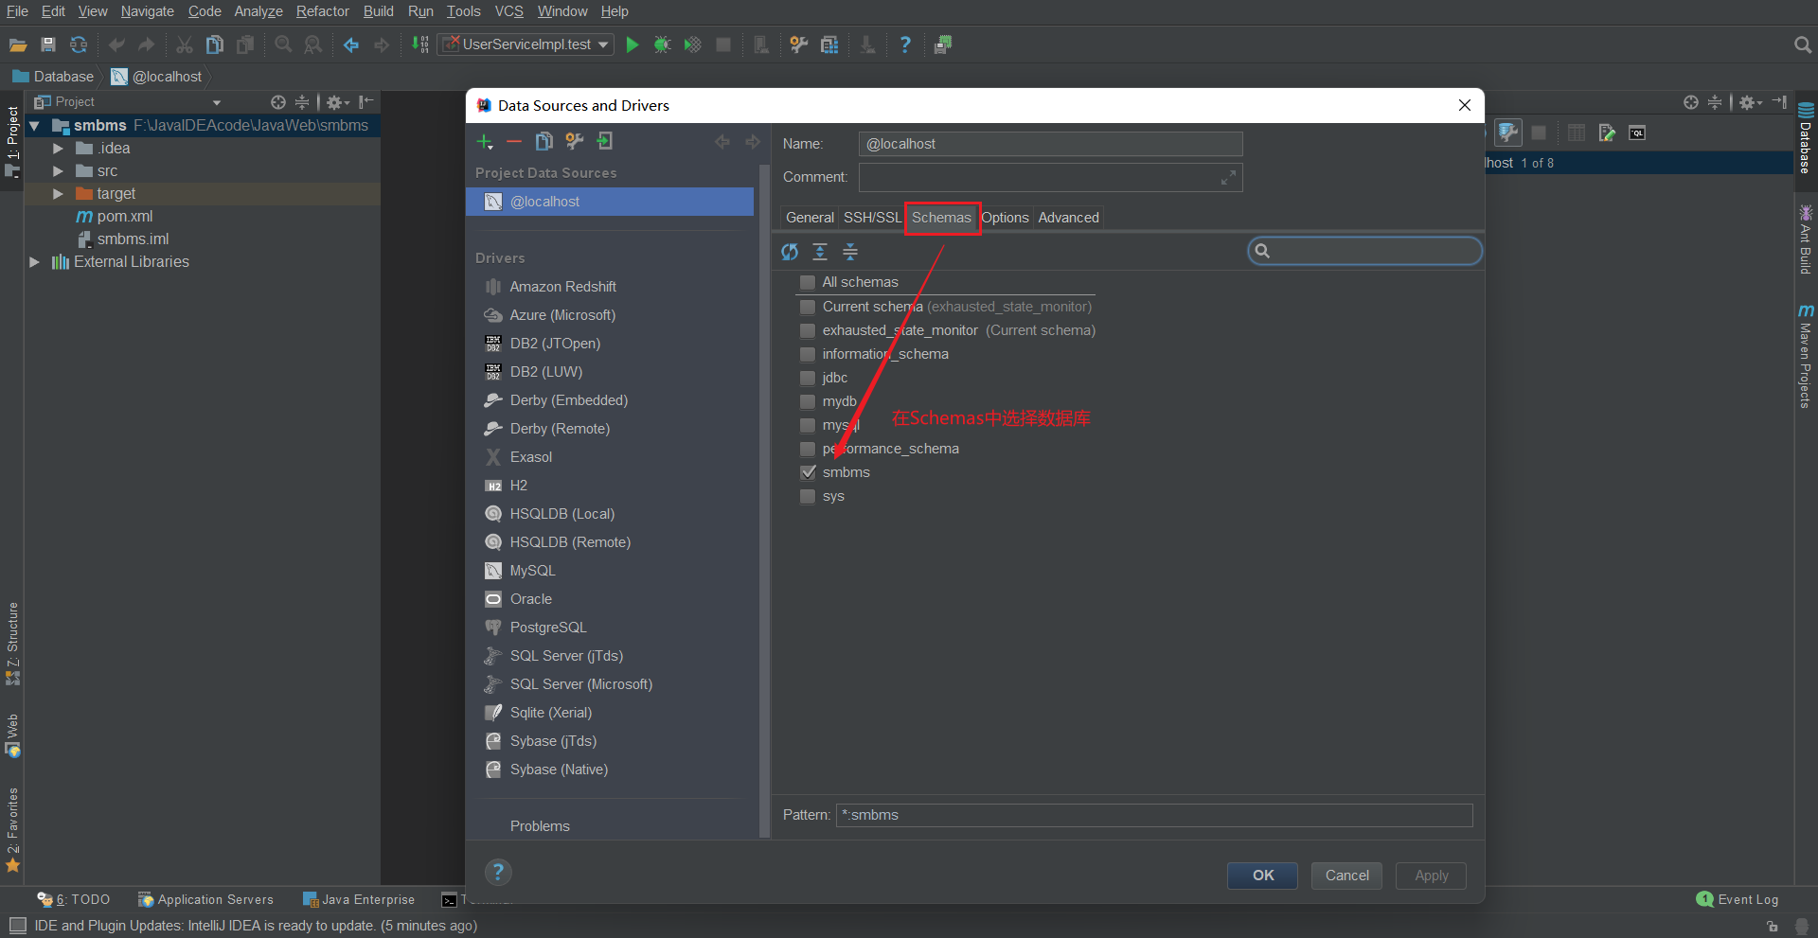Check the exhausted_state_monitor schema
The height and width of the screenshot is (938, 1818).
[808, 330]
